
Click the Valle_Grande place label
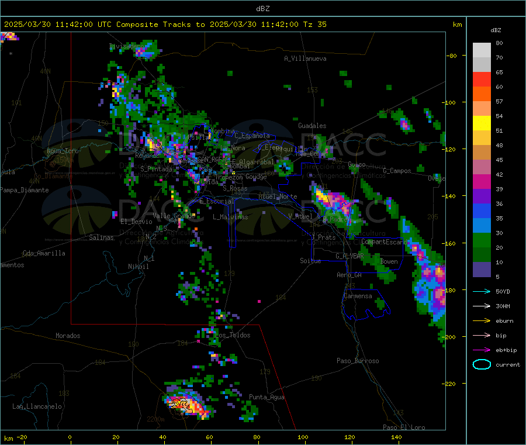coord(174,216)
